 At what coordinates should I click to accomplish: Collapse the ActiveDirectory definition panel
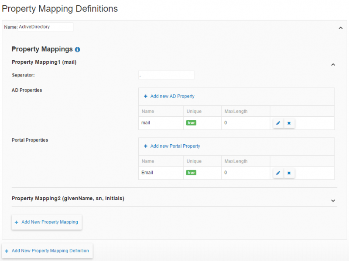[341, 28]
